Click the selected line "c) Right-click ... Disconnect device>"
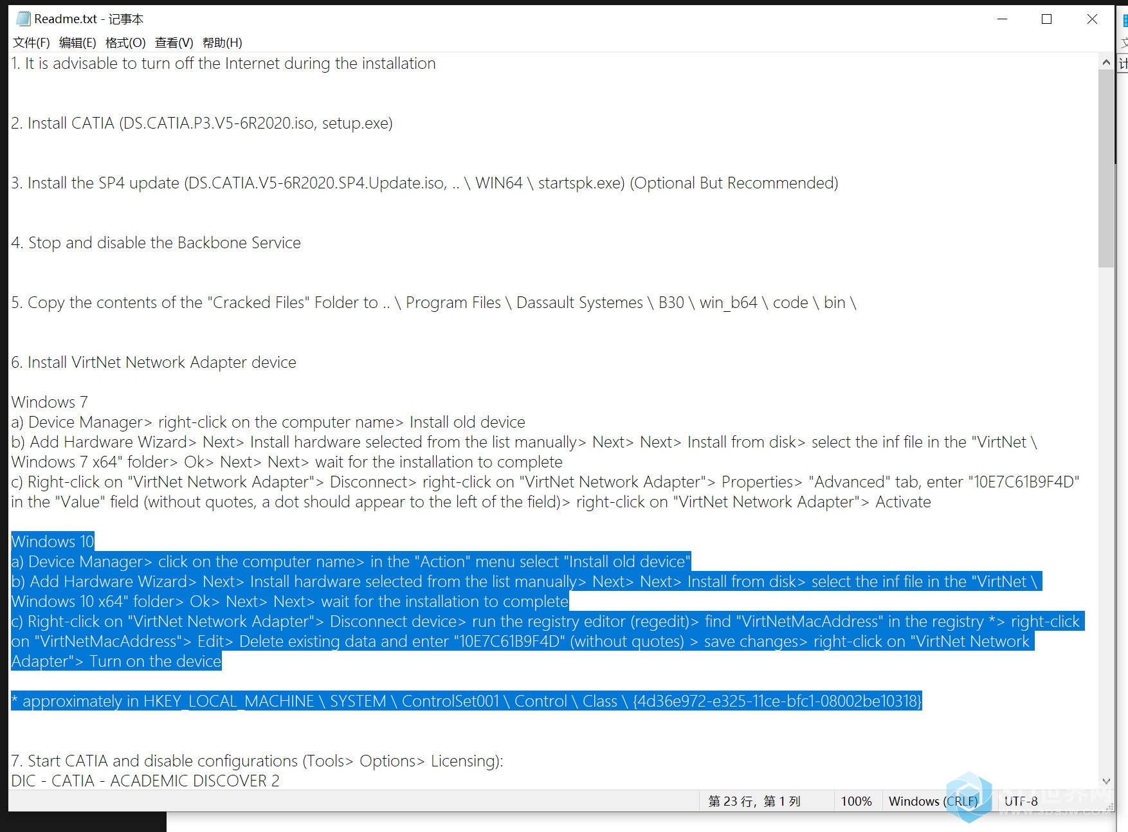Screen dimensions: 1128x832 click(x=547, y=622)
